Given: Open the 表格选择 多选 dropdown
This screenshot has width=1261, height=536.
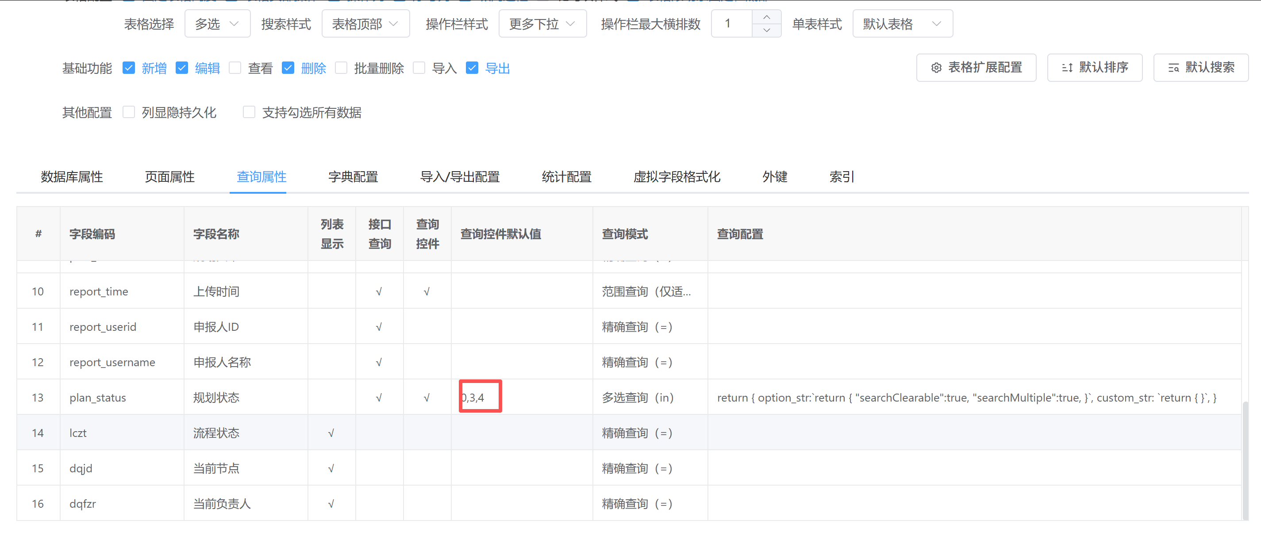Looking at the screenshot, I should pyautogui.click(x=217, y=24).
